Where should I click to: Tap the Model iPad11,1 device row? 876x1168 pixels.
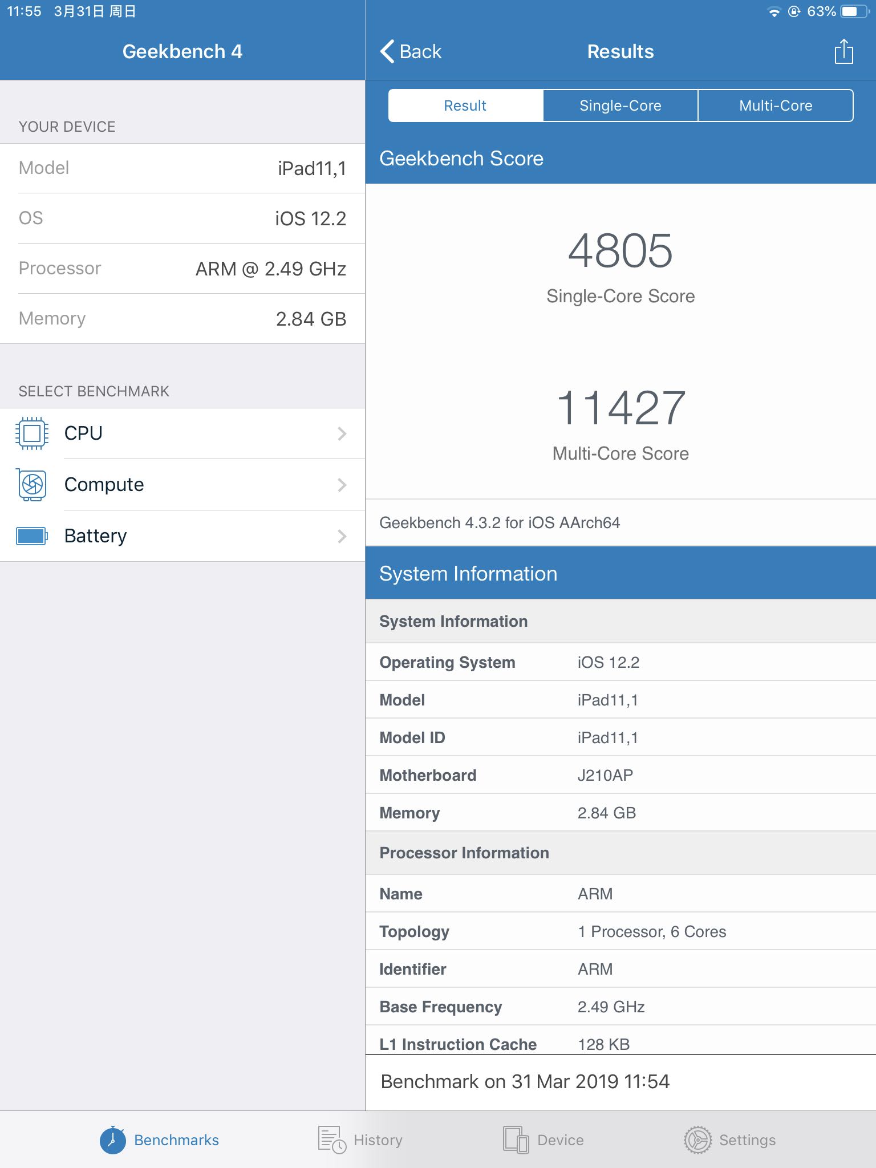(182, 168)
